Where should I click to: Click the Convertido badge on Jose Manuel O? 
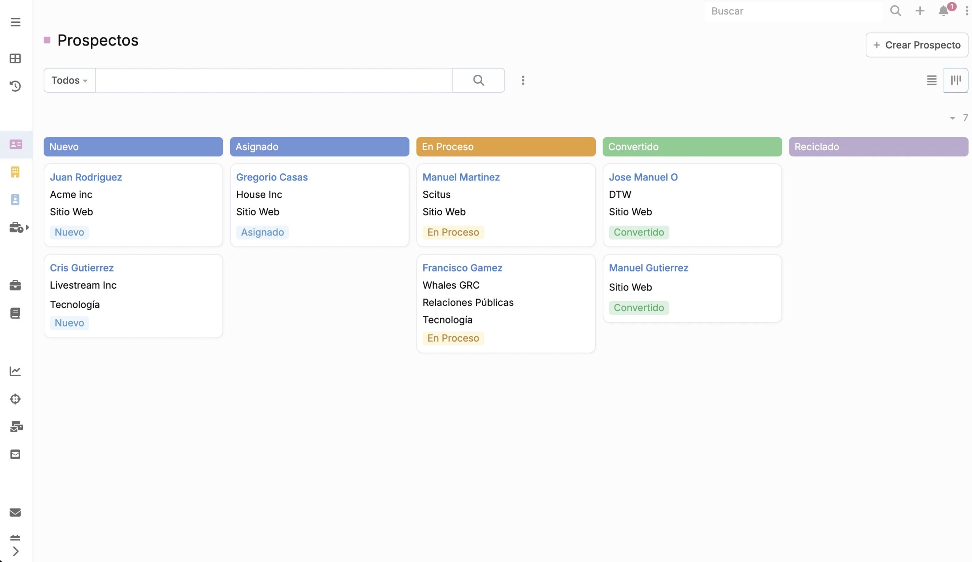pyautogui.click(x=639, y=232)
